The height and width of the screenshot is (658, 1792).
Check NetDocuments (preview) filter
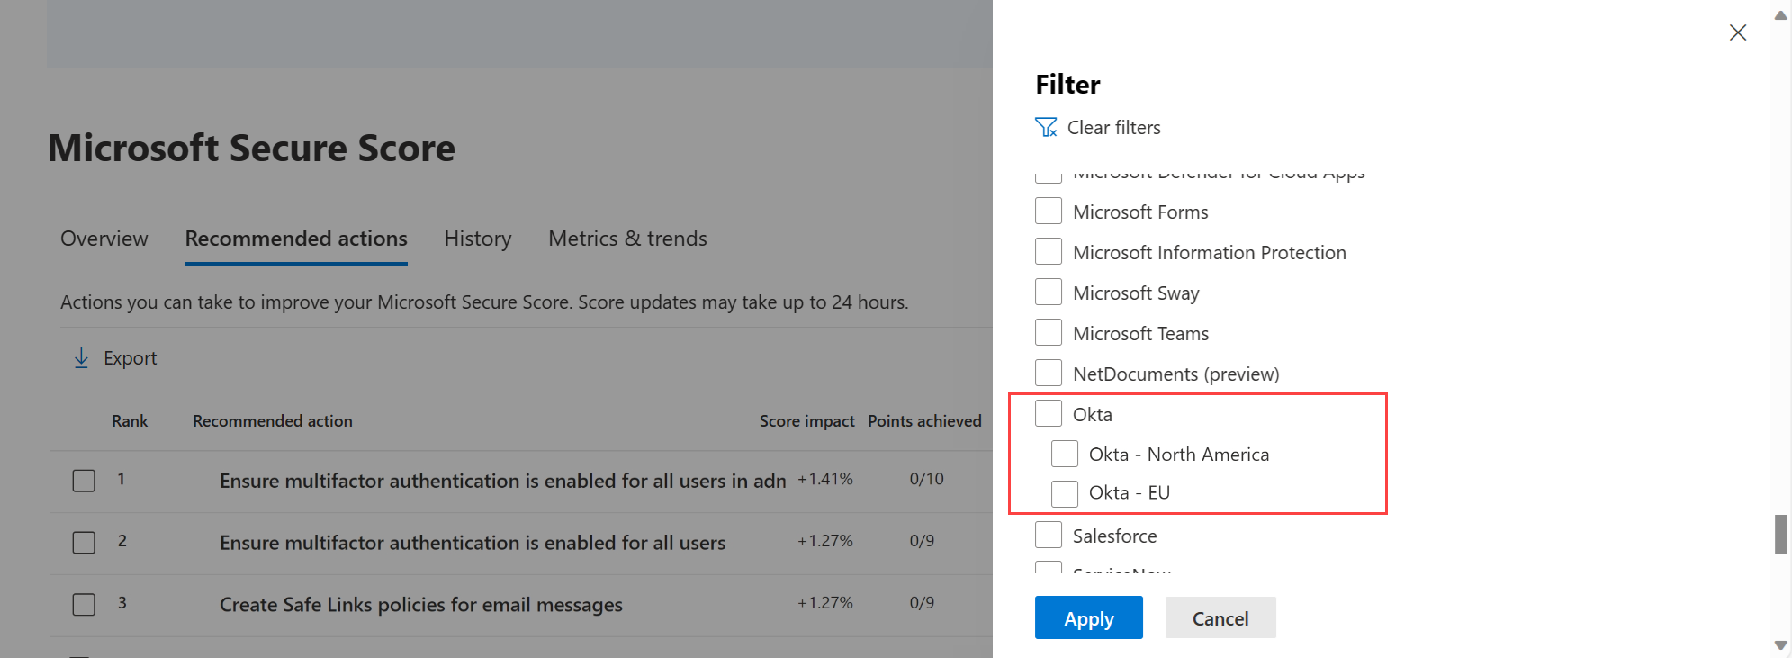[1049, 374]
